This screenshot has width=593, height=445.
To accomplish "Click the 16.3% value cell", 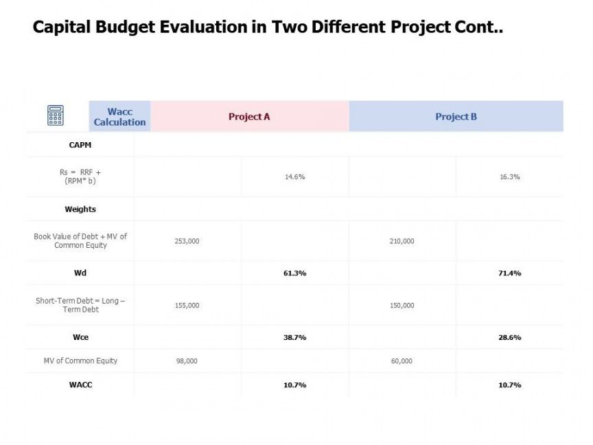I will (x=509, y=177).
